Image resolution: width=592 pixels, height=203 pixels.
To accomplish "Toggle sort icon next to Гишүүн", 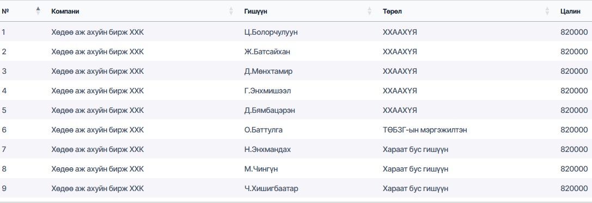I will click(x=369, y=11).
